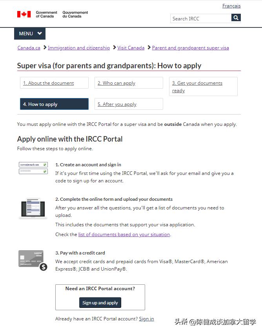This screenshot has width=262, height=331.
Task: Click the MENU chevron arrow
Action: [x=40, y=33]
